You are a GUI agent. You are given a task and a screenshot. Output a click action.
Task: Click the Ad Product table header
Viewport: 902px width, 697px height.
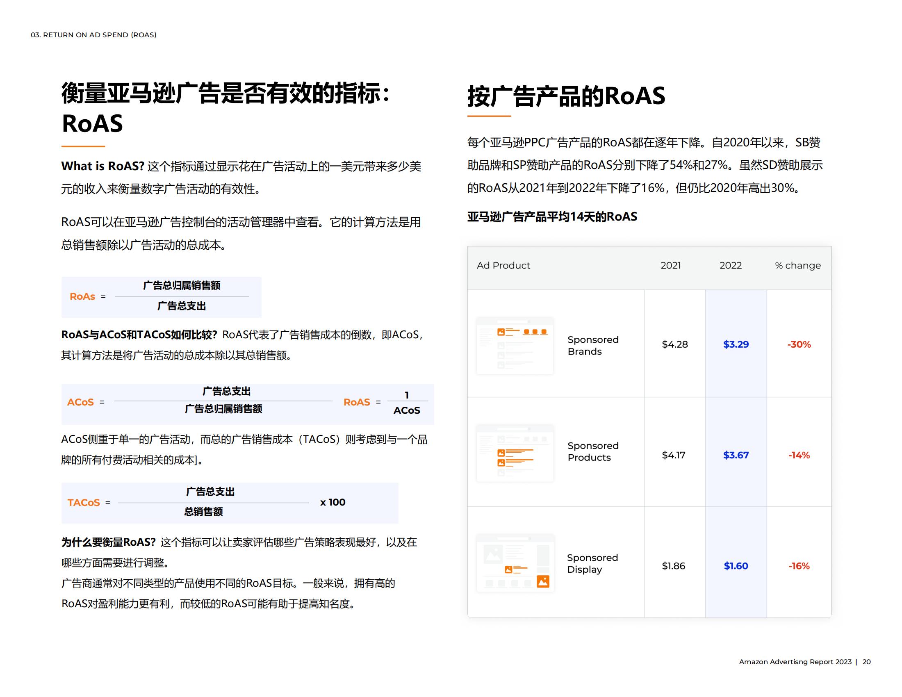[x=504, y=266]
